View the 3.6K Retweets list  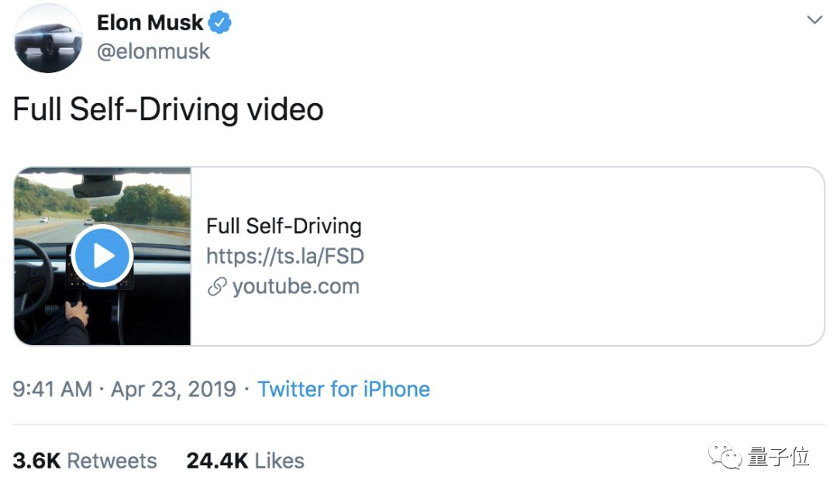pos(84,461)
